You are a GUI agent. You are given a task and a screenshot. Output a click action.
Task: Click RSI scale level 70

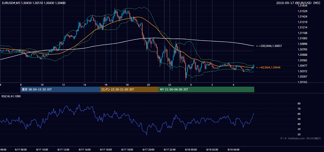click(x=299, y=109)
